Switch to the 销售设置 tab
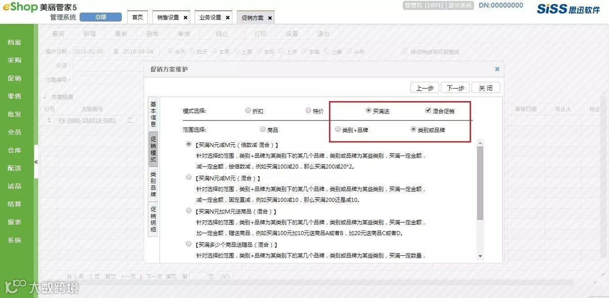 (168, 18)
